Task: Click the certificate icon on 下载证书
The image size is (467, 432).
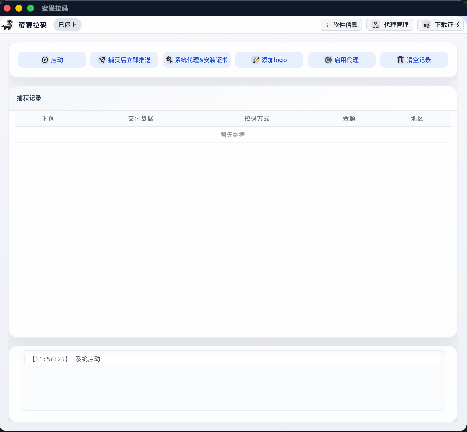Action: [426, 25]
